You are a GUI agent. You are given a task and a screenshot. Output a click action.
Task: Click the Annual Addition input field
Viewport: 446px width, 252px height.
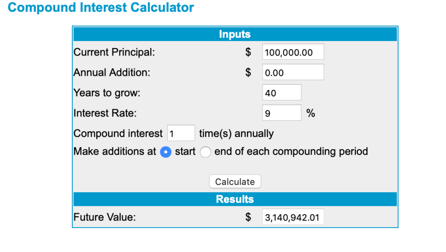[293, 72]
